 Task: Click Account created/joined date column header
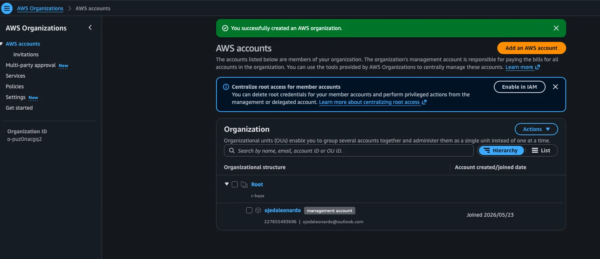(x=490, y=167)
